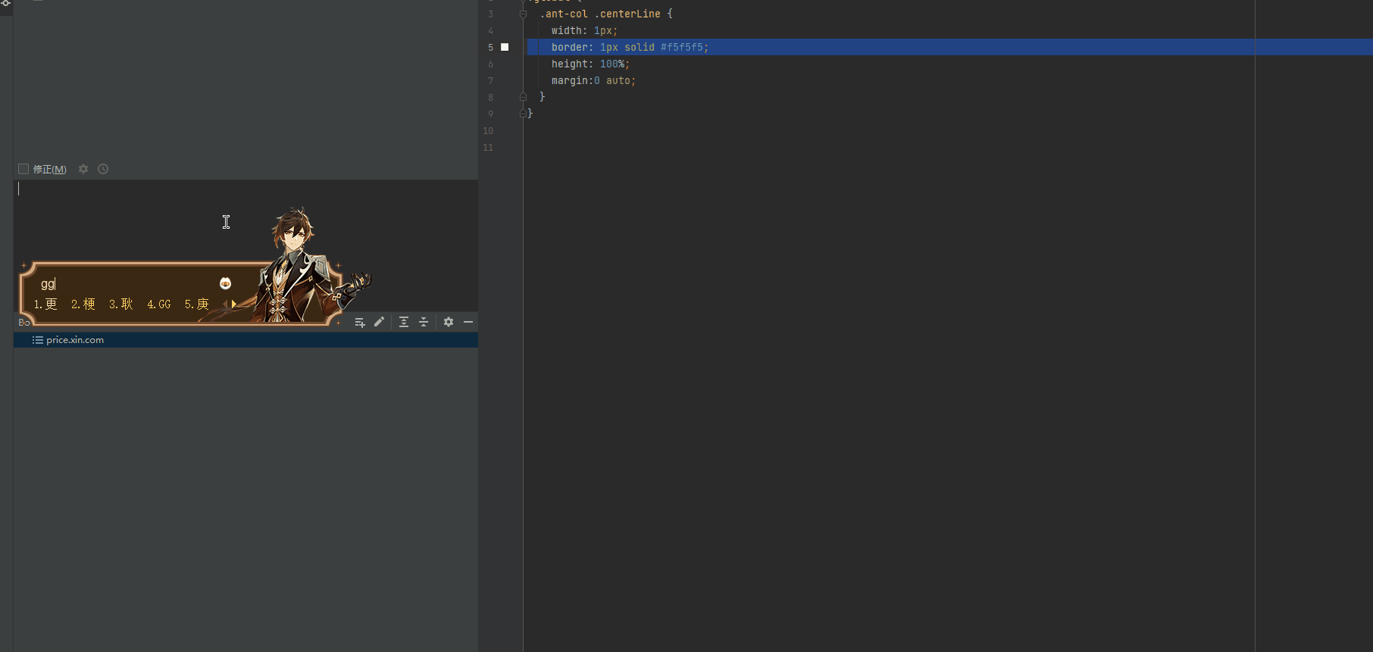This screenshot has height=652, width=1373.
Task: Place cursor in 'height: 100%;' line
Action: click(x=590, y=64)
